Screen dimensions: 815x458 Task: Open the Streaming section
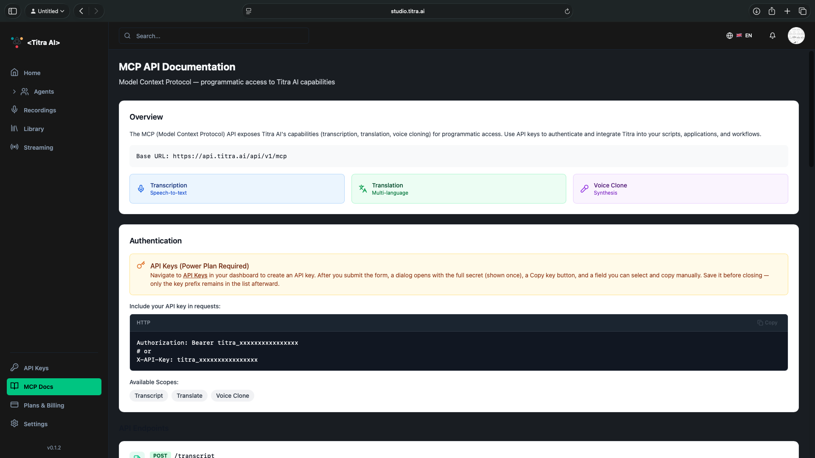pos(54,148)
